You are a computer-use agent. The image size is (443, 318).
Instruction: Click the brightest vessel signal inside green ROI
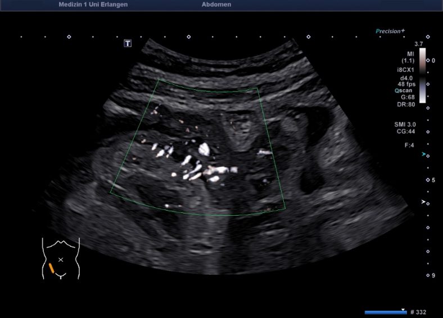[204, 149]
